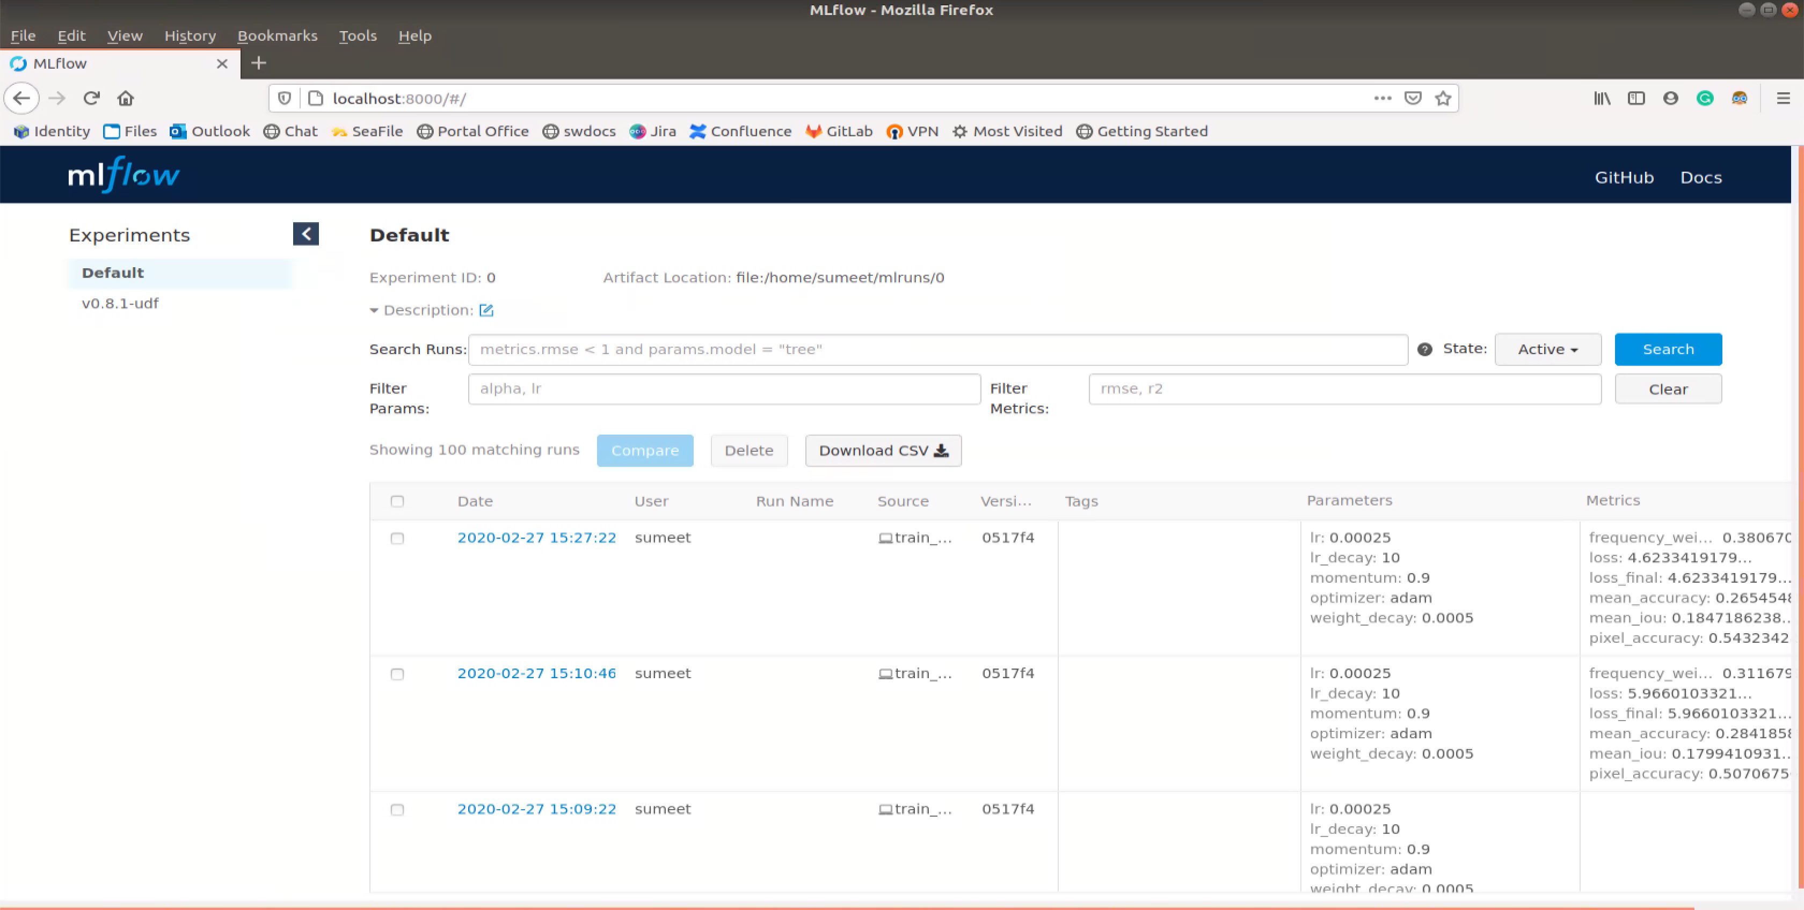
Task: Open the Bookmarks menu
Action: tap(278, 35)
